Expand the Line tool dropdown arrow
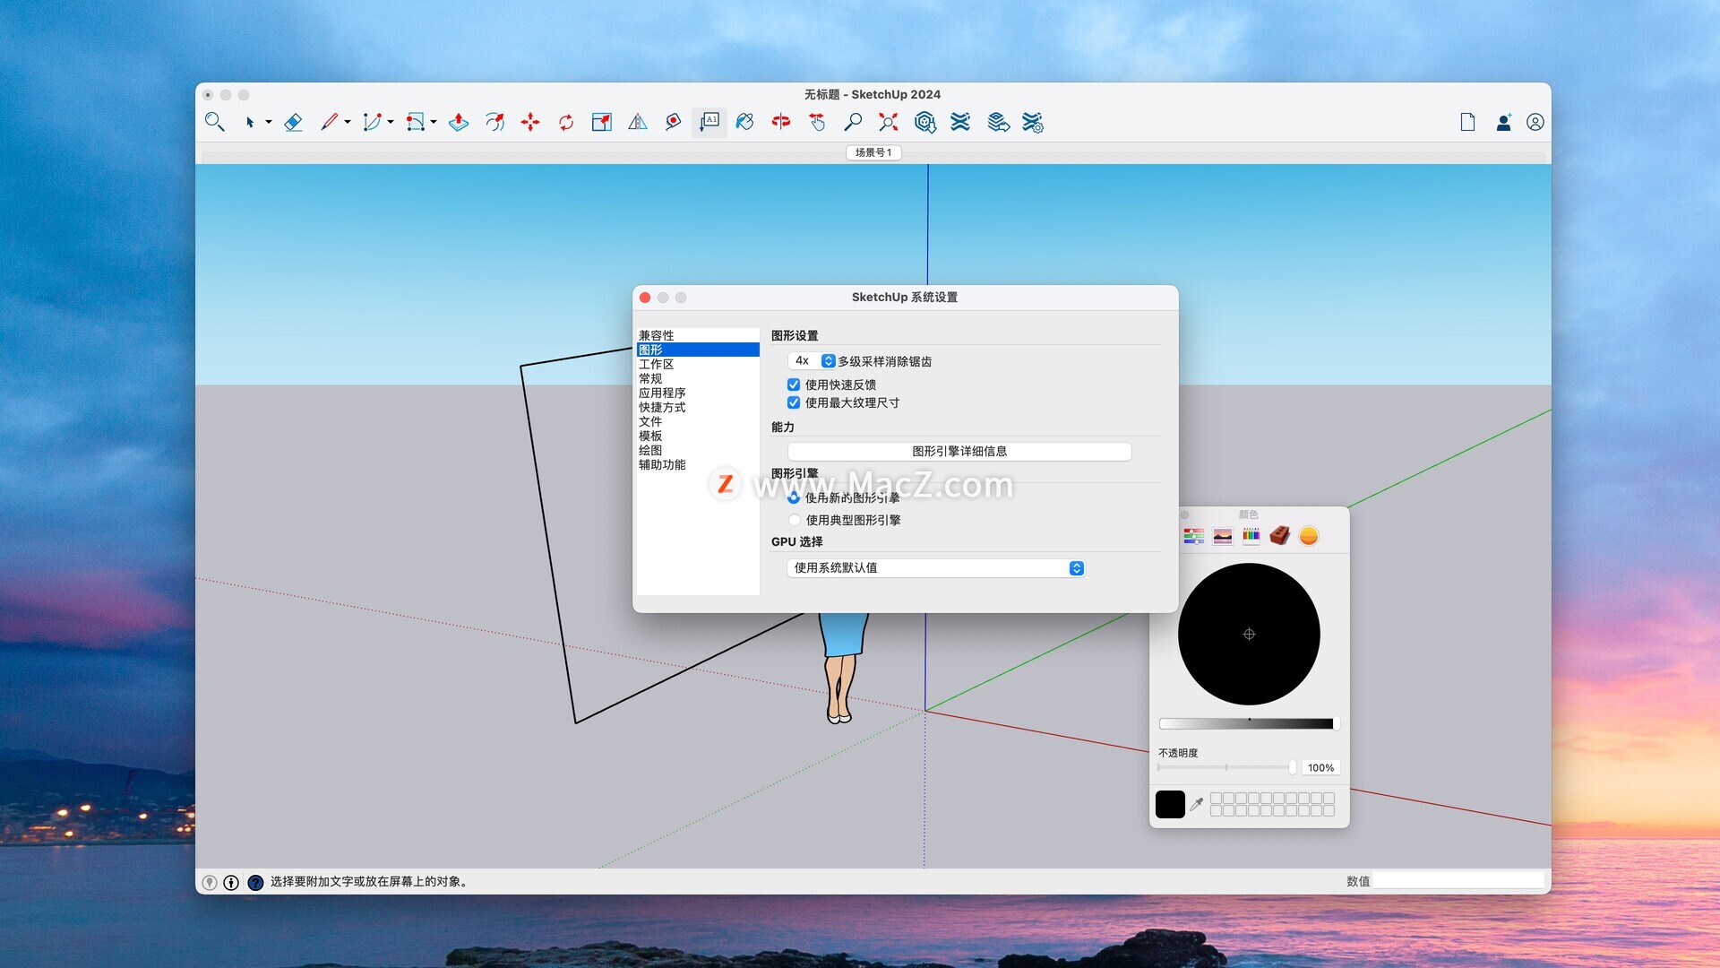This screenshot has width=1720, height=968. (348, 122)
